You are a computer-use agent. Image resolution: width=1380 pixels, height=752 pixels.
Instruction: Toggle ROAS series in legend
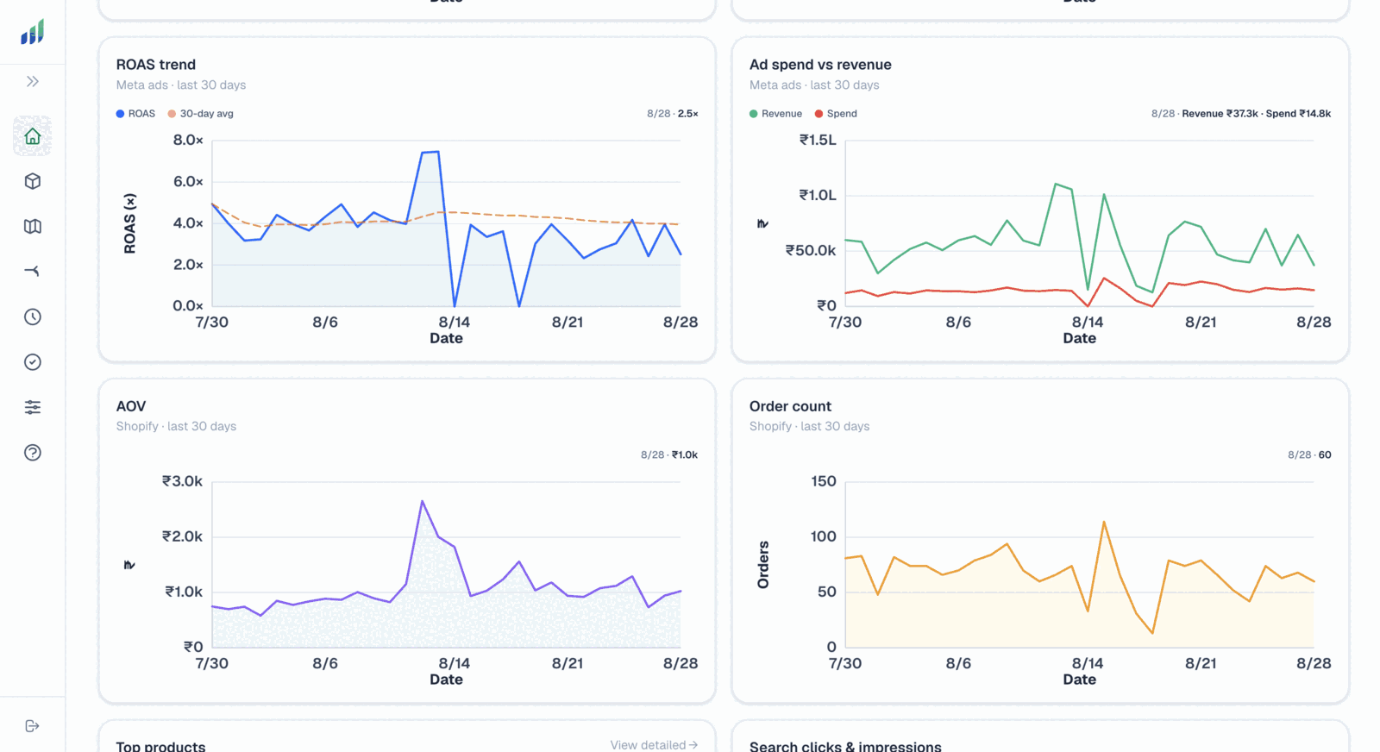point(136,114)
